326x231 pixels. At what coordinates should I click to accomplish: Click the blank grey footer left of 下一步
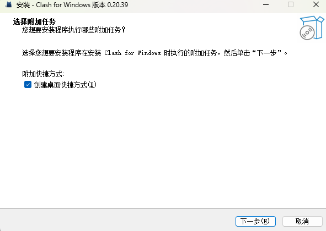coord(116,221)
